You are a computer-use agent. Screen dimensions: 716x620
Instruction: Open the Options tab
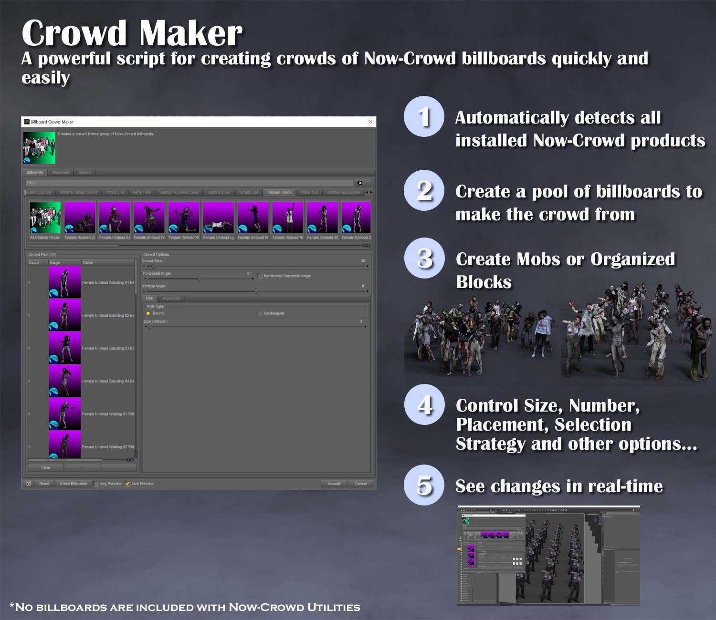[84, 172]
